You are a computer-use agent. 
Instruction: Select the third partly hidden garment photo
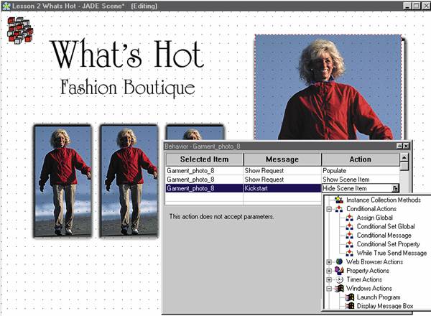[x=195, y=133]
